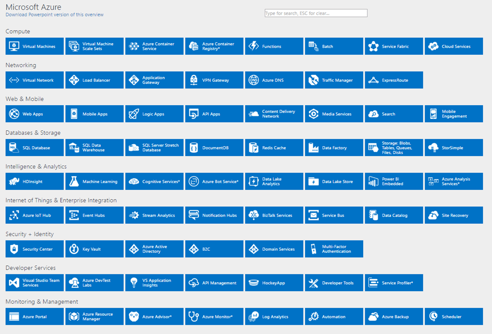Viewport: 492px width, 334px height.
Task: Select the Event Hubs tile
Action: tap(95, 215)
